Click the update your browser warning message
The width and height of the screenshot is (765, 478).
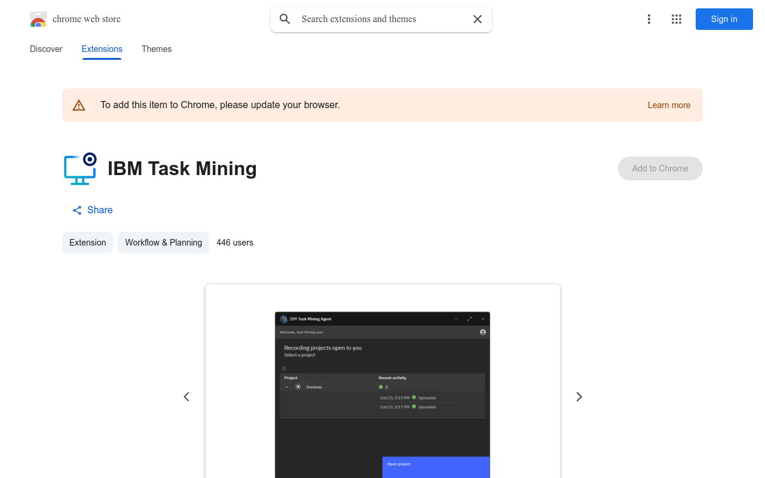tap(220, 105)
